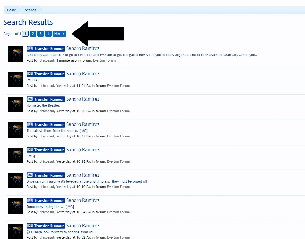Open page 4 of search results
Viewport: 305px width, 239px height.
point(48,34)
